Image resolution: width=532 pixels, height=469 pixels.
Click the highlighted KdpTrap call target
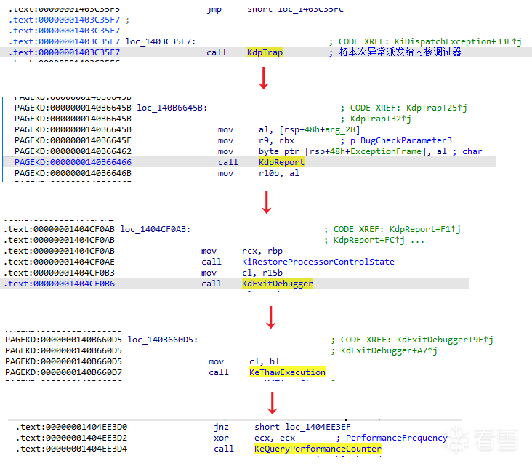(x=265, y=52)
